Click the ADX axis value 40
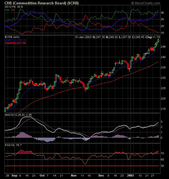Image resolution: width=169 pixels, height=179 pixels. [x=162, y=13]
